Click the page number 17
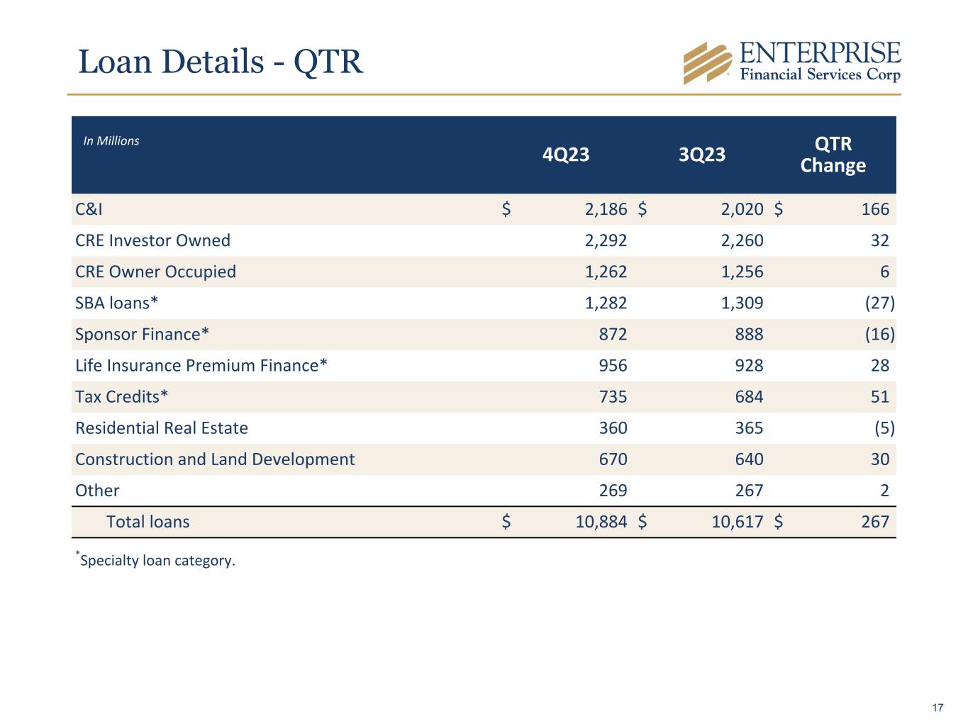Image resolution: width=968 pixels, height=726 pixels. click(938, 708)
